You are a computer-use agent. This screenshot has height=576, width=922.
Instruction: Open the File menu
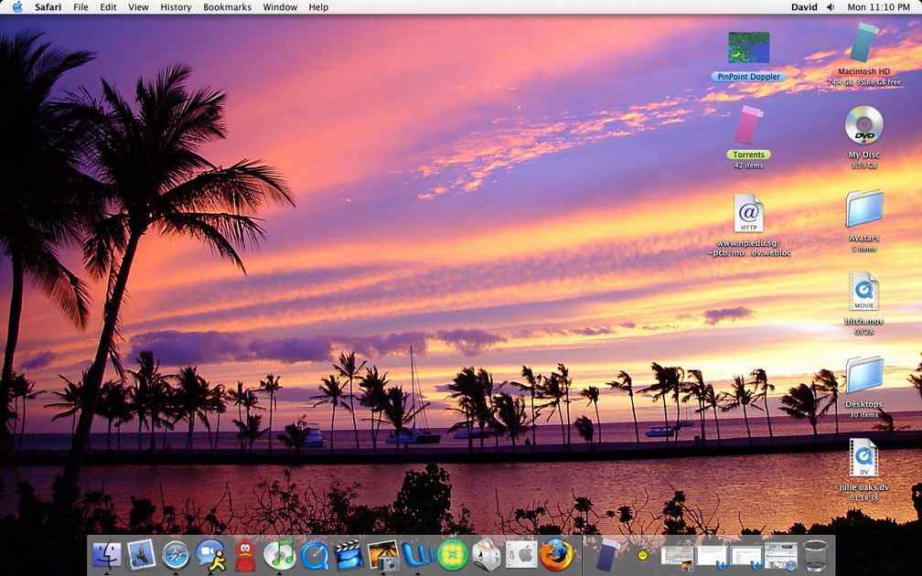[80, 7]
